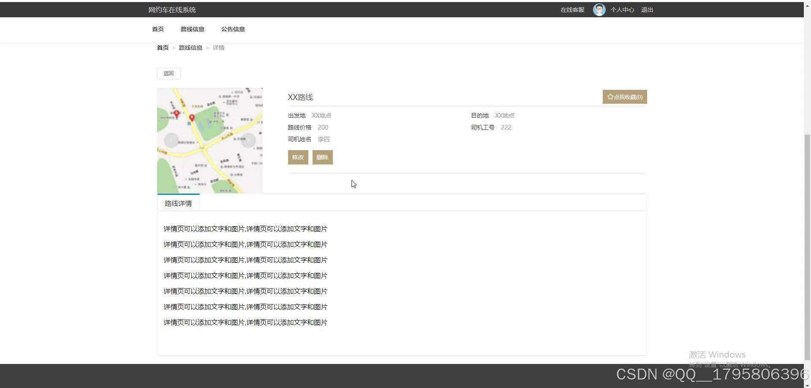
Task: Click the carousel next arrow on the map image
Action: pos(248,140)
